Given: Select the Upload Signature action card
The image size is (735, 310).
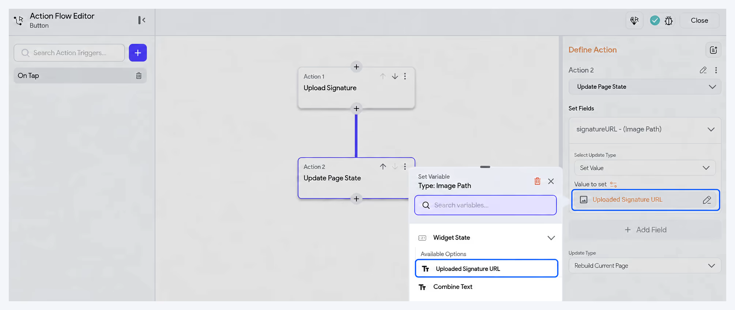Looking at the screenshot, I should pyautogui.click(x=357, y=88).
